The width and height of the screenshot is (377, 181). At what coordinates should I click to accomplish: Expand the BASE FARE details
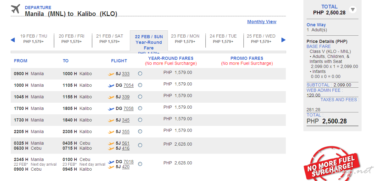(319, 46)
